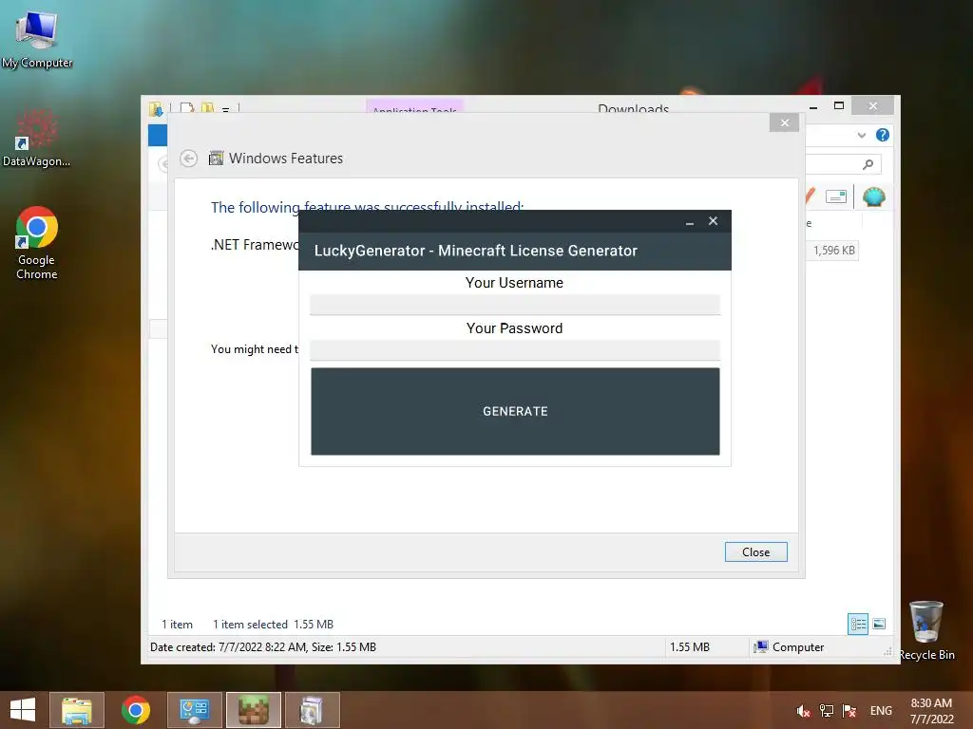
Task: Open Application Tools tab in Downloads window
Action: [x=414, y=106]
